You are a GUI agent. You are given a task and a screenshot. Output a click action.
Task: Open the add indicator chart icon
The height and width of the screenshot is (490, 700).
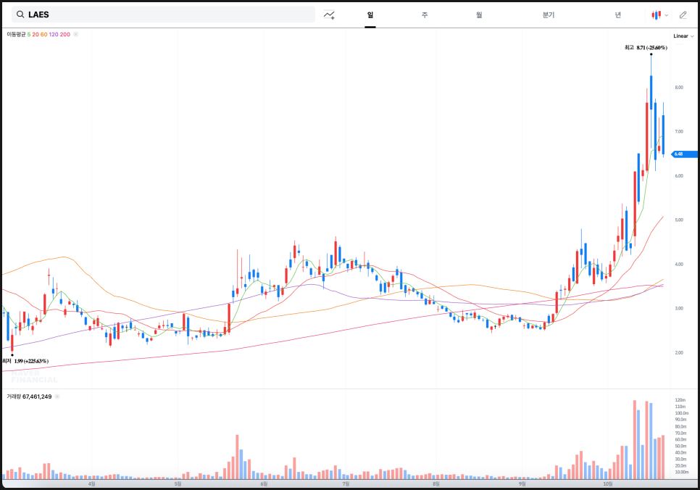pyautogui.click(x=329, y=14)
